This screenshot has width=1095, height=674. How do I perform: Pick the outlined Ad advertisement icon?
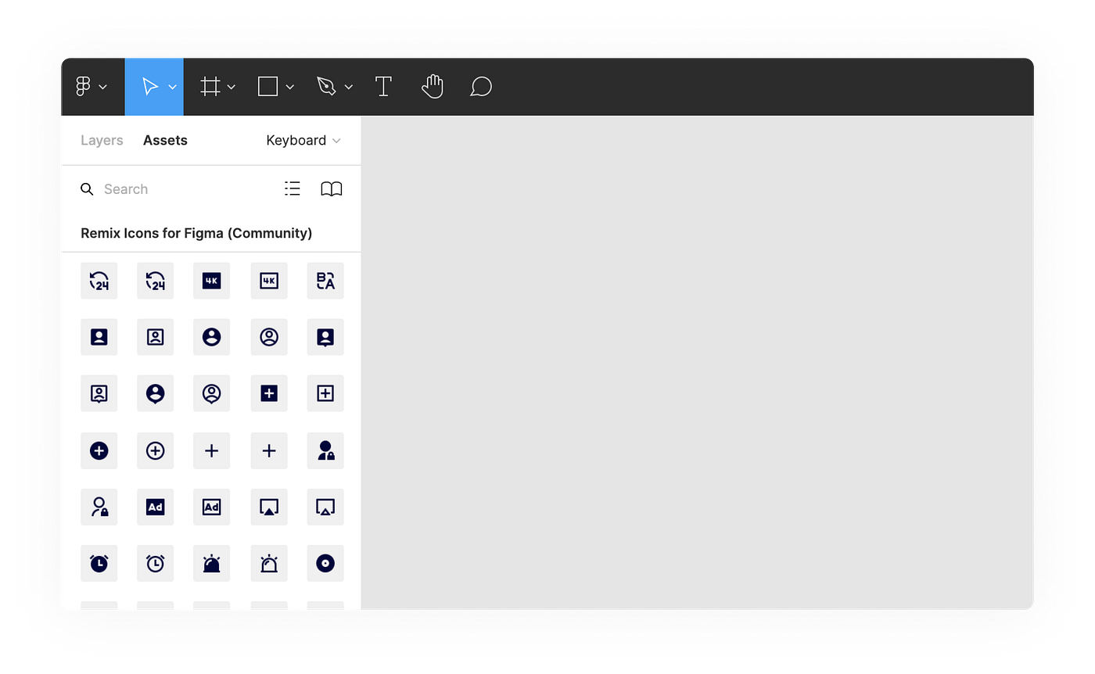(212, 507)
